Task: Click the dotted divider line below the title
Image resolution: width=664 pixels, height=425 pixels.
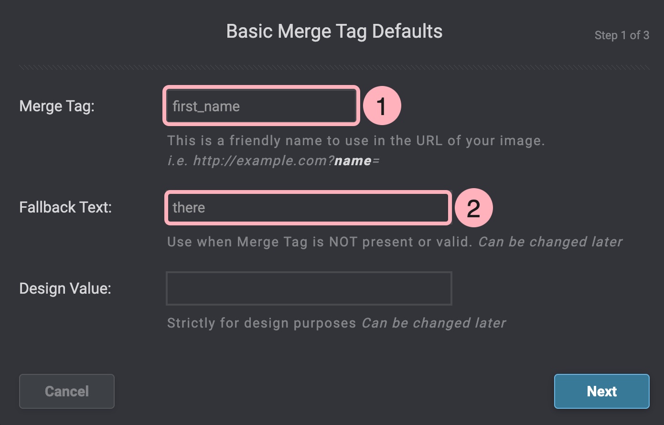Action: 334,68
